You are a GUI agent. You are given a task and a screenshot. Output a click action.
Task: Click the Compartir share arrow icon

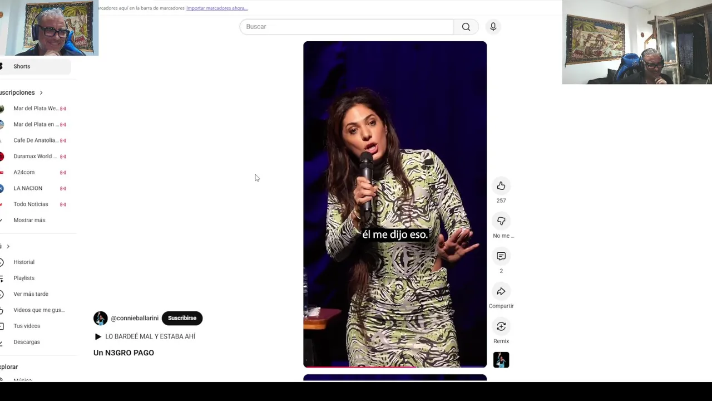tap(501, 291)
